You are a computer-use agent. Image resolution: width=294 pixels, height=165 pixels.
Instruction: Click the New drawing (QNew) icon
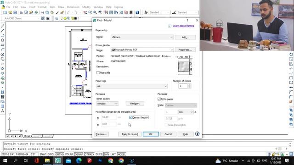coord(5,12)
